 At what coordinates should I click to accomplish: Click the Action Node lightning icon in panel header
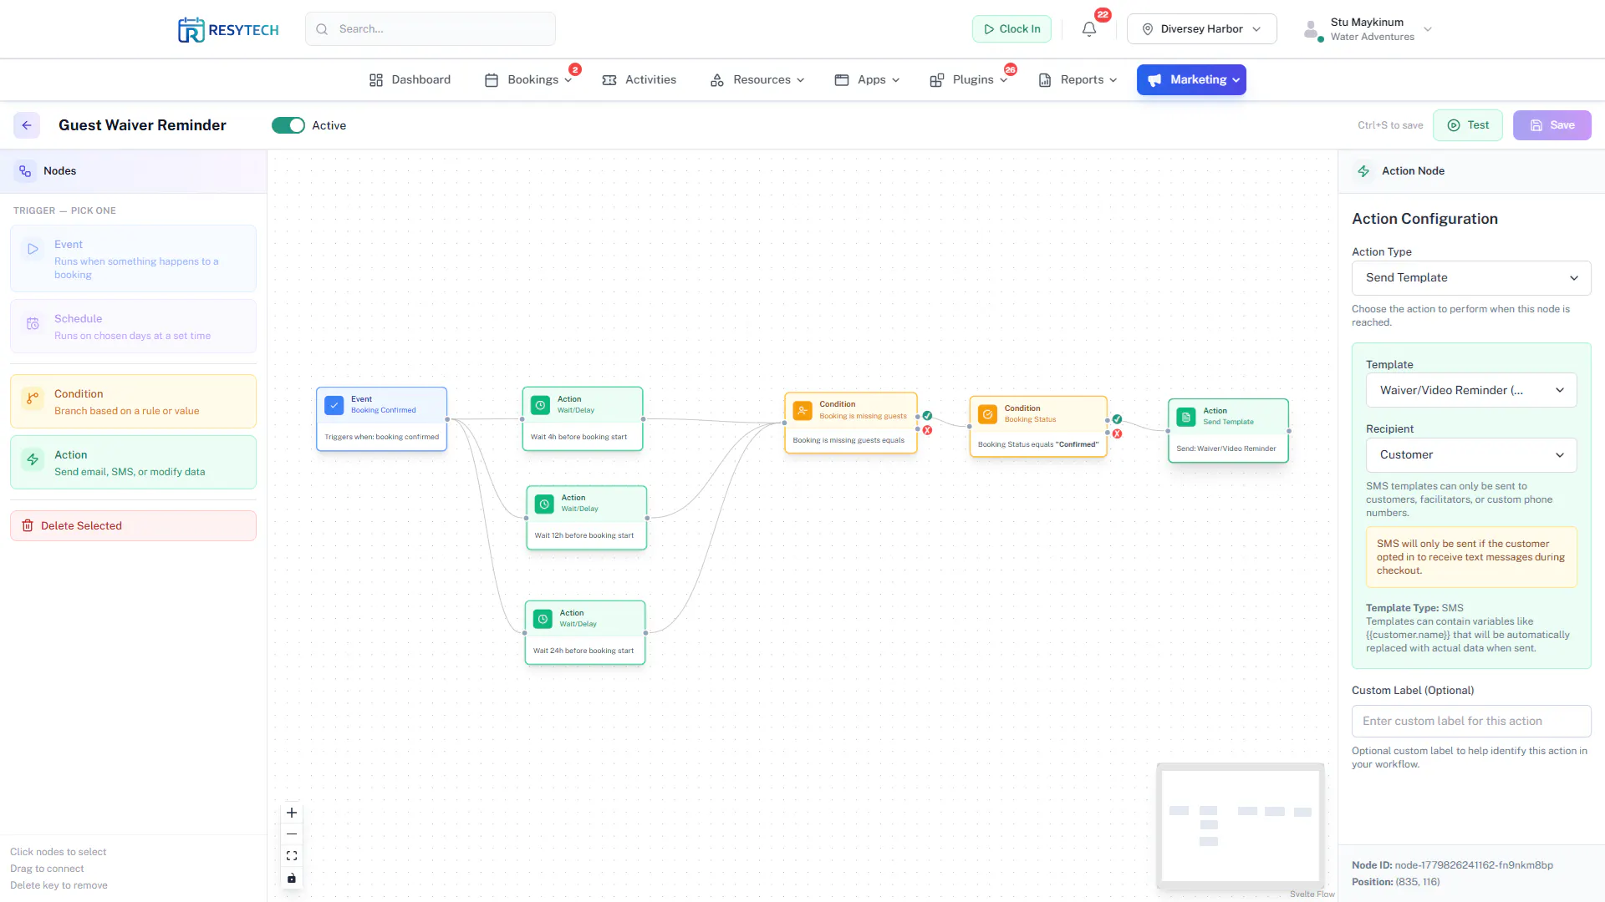(1363, 171)
